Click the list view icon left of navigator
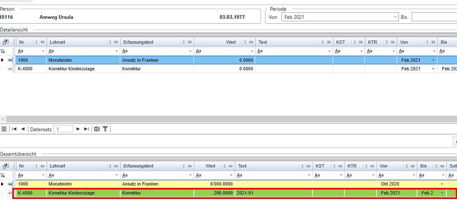 [x=4, y=129]
